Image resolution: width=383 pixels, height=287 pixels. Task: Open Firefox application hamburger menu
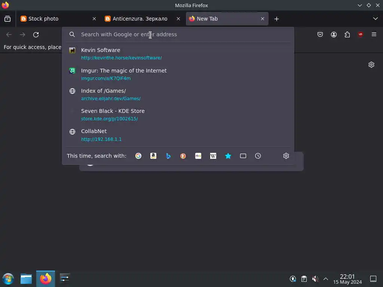click(374, 34)
